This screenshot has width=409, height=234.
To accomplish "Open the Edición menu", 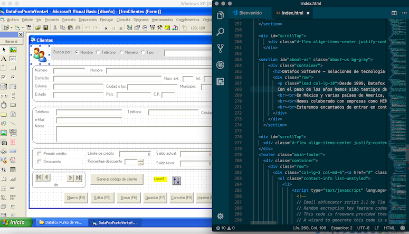I will 27,20.
